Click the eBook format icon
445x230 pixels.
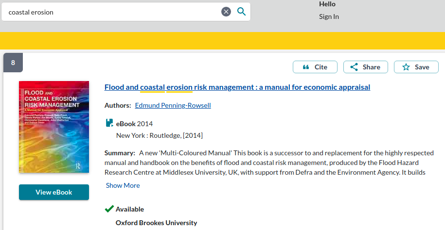pos(109,123)
